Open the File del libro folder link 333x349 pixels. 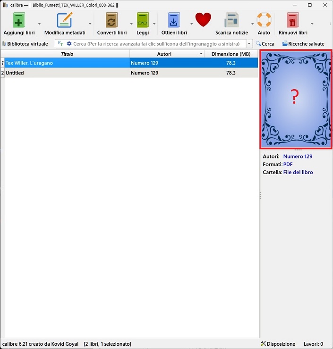(298, 172)
